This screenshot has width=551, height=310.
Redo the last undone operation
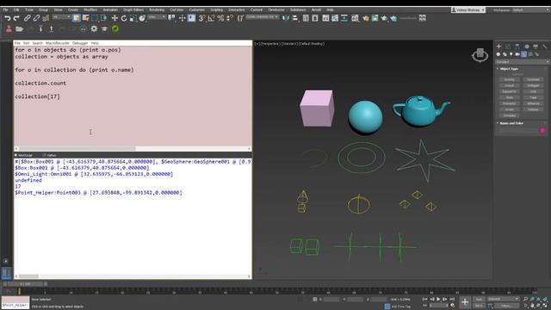pyautogui.click(x=16, y=18)
